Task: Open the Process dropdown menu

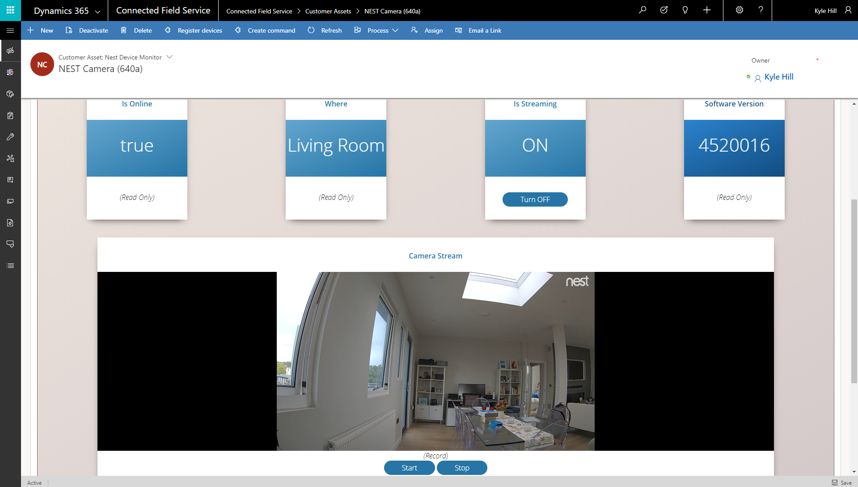Action: click(x=376, y=30)
